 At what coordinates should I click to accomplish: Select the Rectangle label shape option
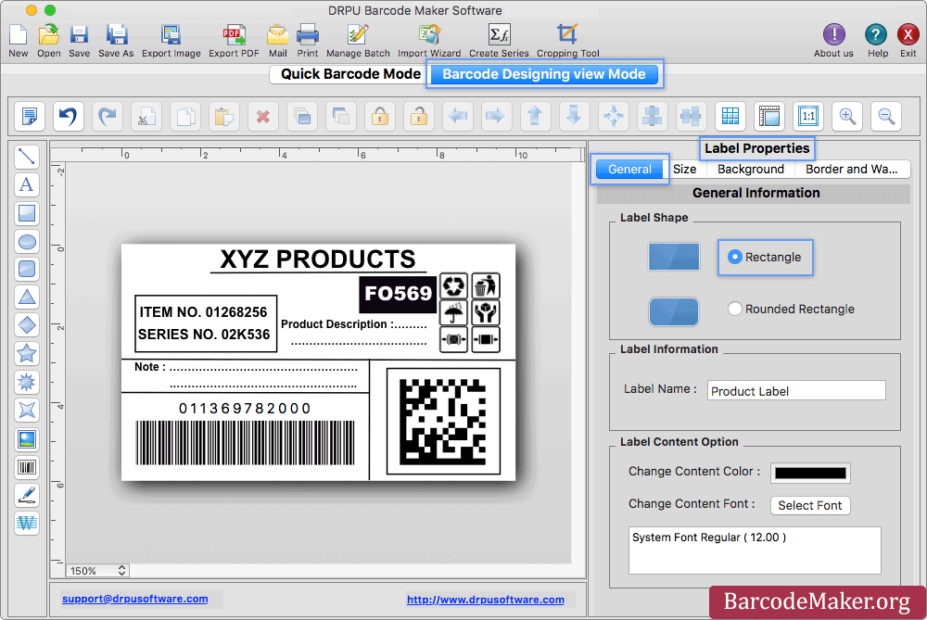tap(765, 257)
